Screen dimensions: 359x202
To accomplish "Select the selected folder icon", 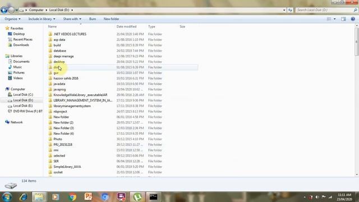I will click(x=50, y=156).
